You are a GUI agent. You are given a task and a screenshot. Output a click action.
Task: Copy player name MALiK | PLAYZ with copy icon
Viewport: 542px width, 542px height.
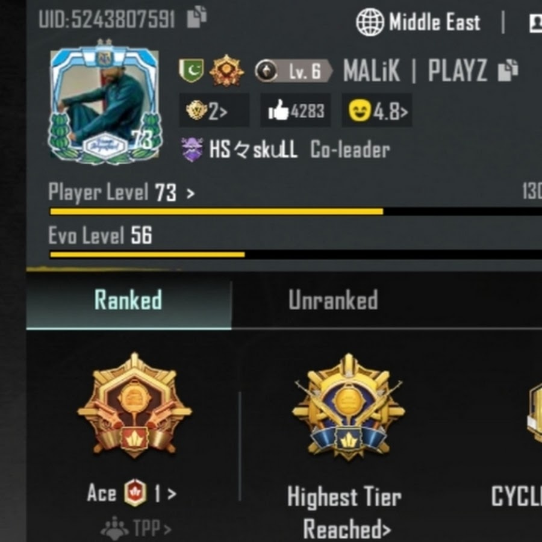508,70
